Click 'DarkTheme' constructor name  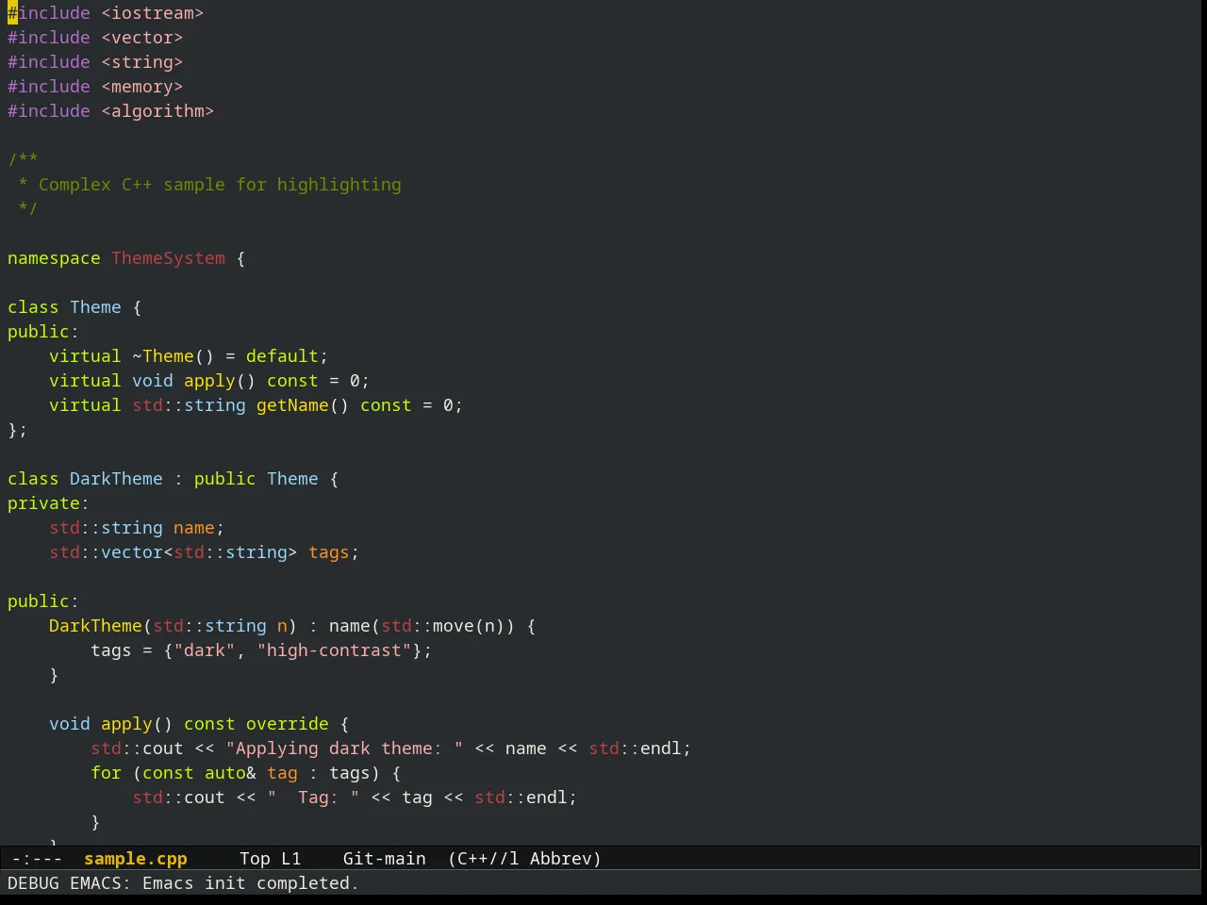pos(95,626)
